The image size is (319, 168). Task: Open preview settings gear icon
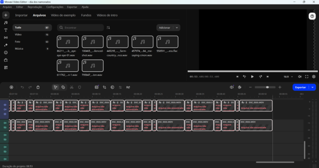tap(314, 77)
